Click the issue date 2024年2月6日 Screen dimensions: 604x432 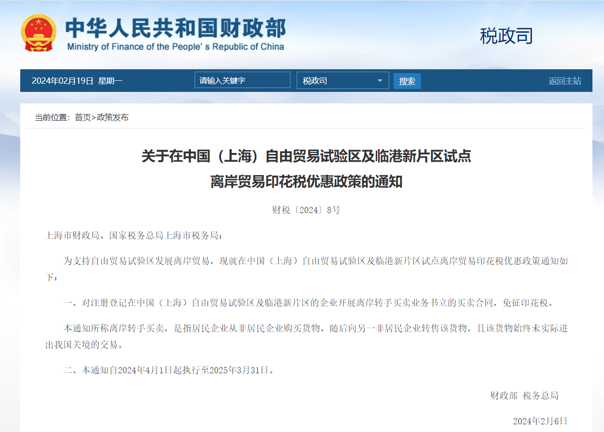[x=540, y=421]
